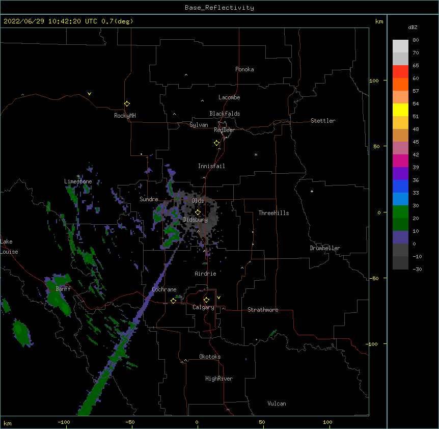The height and width of the screenshot is (429, 439).
Task: Select the Calgary city label
Action: [x=203, y=307]
